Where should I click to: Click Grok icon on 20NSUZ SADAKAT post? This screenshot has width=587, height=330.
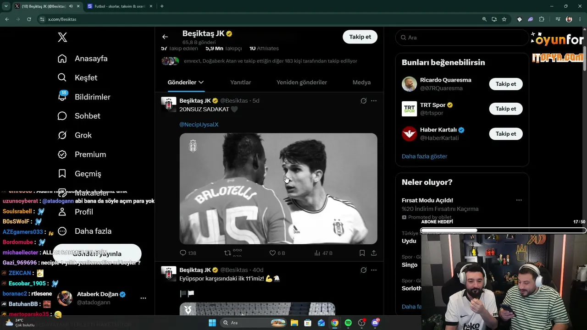[x=364, y=101]
